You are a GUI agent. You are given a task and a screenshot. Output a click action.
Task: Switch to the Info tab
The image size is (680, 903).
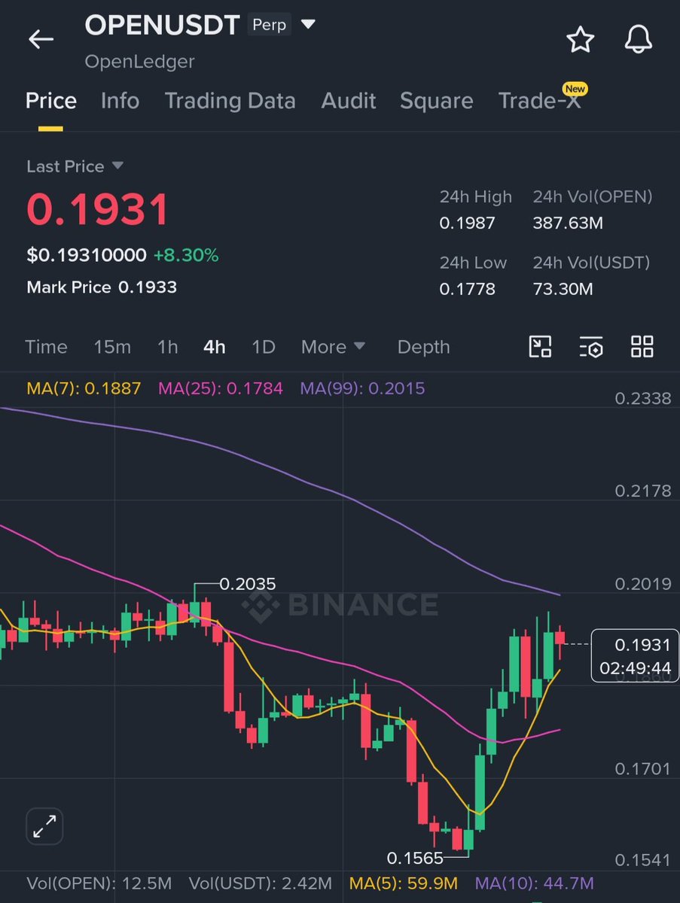coord(120,101)
